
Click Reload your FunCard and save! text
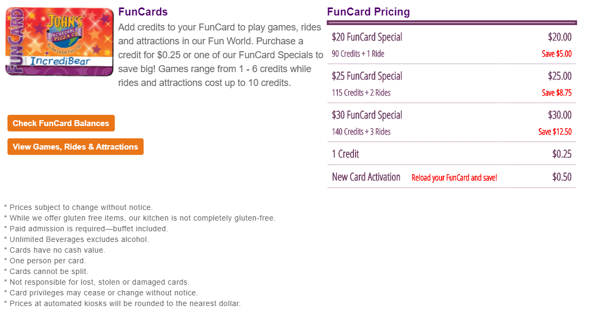click(x=454, y=178)
